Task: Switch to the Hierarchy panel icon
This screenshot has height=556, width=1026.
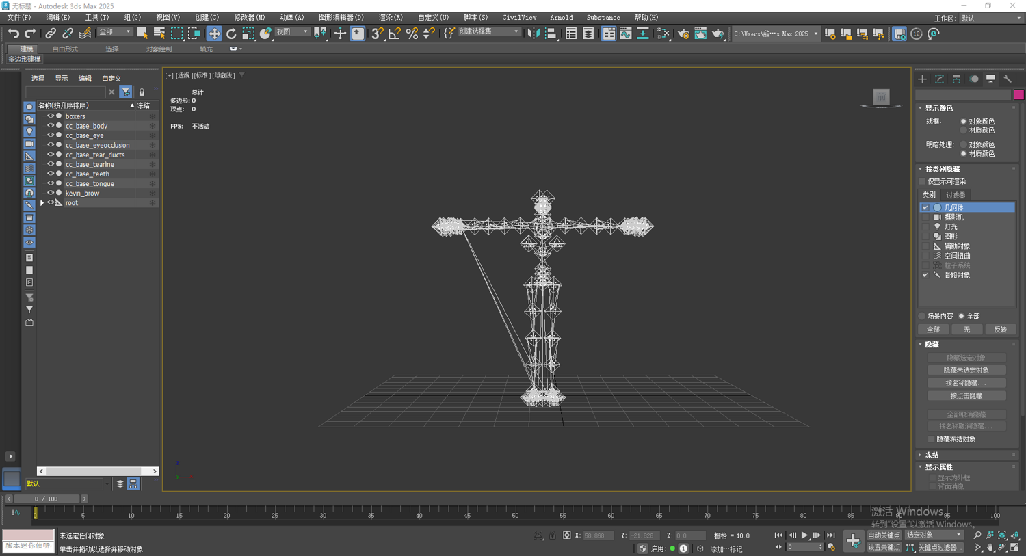Action: (x=956, y=79)
